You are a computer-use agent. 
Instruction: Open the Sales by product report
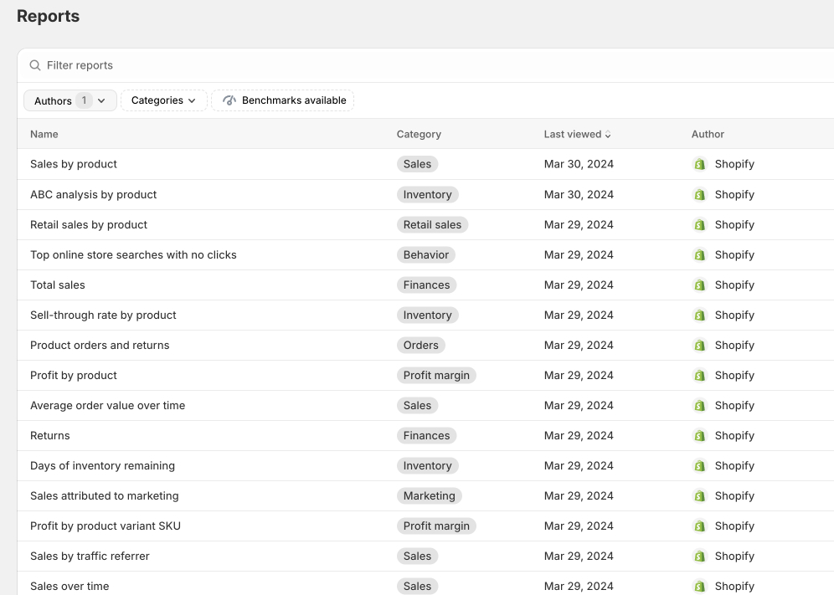tap(74, 164)
